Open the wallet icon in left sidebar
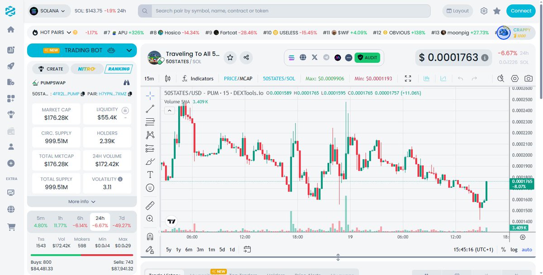This screenshot has width=543, height=275. (x=11, y=131)
